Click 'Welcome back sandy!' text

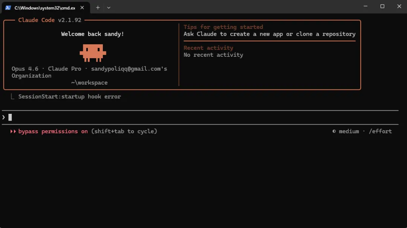tap(92, 34)
